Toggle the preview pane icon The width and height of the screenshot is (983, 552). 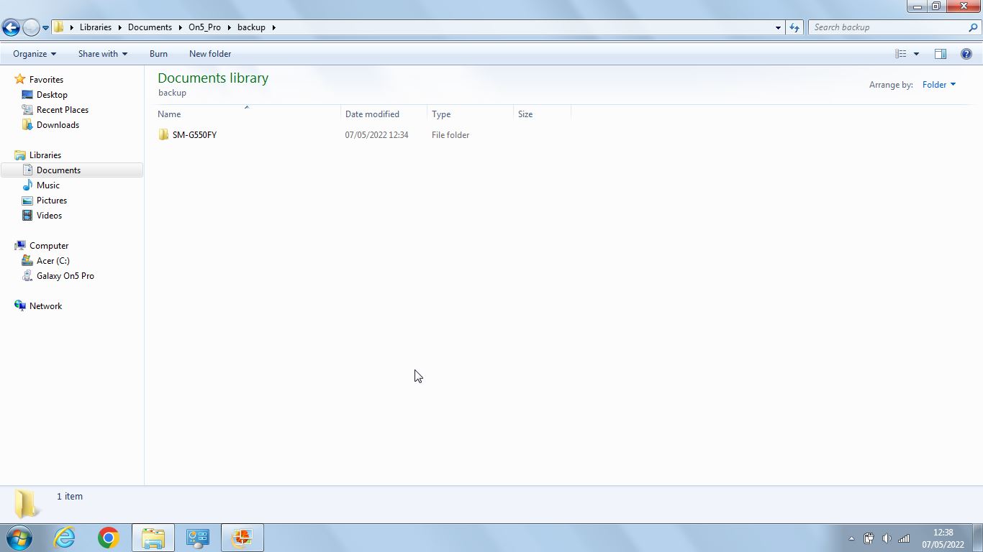940,54
